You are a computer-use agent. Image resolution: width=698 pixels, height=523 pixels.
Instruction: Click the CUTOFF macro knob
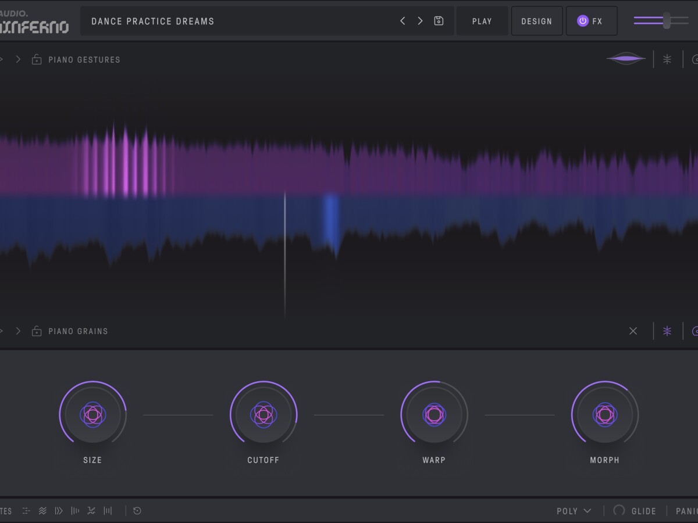263,414
